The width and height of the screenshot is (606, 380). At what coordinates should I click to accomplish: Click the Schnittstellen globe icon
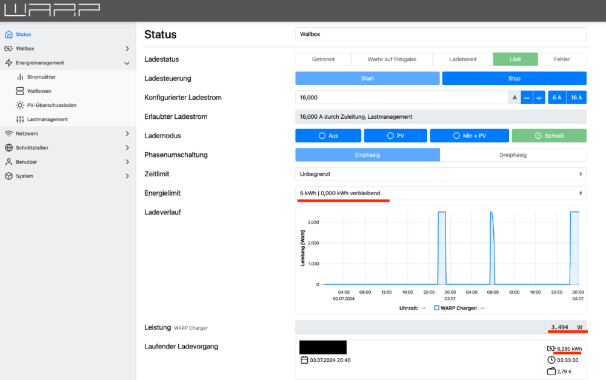click(8, 148)
